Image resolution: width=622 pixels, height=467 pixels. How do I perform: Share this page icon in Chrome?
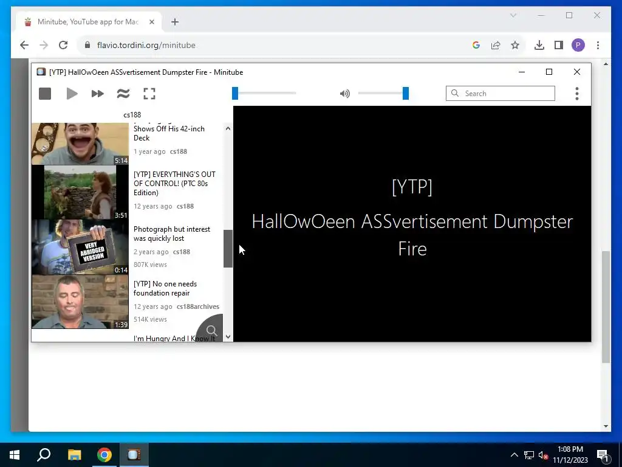click(496, 45)
